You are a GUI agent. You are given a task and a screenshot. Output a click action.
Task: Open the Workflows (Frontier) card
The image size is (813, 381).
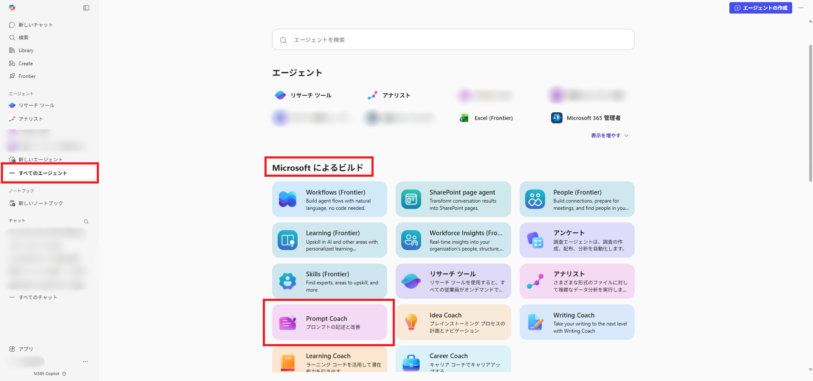[x=329, y=199]
